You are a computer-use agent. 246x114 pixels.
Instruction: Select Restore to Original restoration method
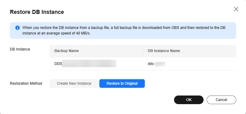122,83
